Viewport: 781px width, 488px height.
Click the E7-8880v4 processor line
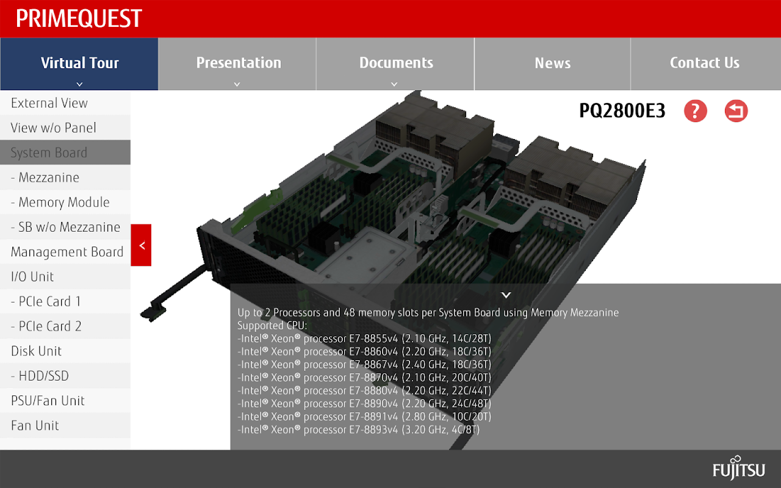(364, 390)
